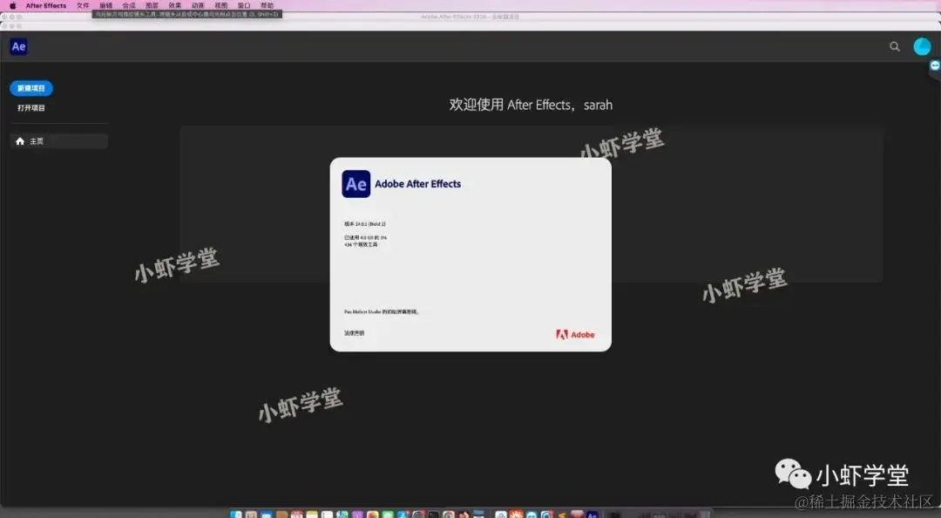Click the Ae logo in the top-left header
The image size is (941, 518).
tap(18, 46)
